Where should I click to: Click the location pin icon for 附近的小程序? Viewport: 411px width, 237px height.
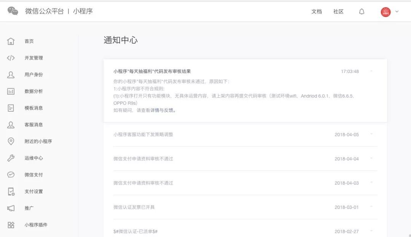11,141
